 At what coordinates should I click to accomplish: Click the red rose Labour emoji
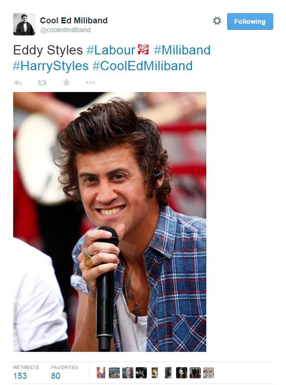(x=143, y=50)
